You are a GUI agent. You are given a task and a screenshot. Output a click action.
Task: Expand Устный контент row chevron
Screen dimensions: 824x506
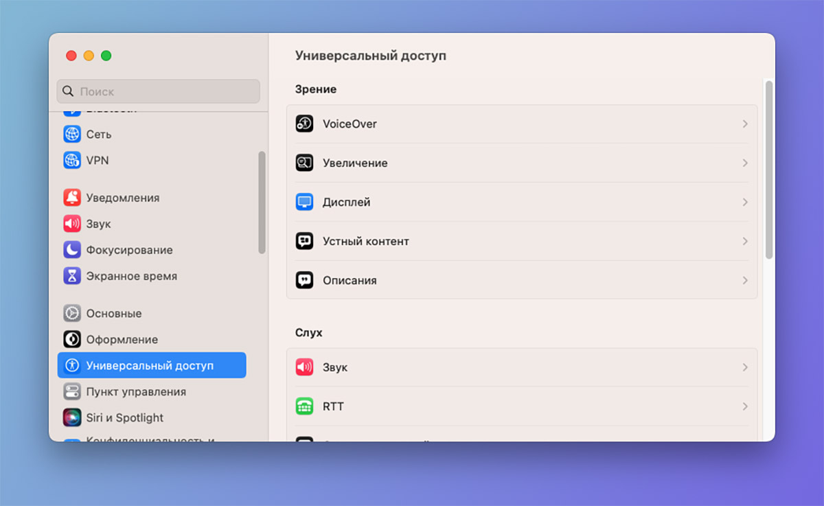point(745,241)
